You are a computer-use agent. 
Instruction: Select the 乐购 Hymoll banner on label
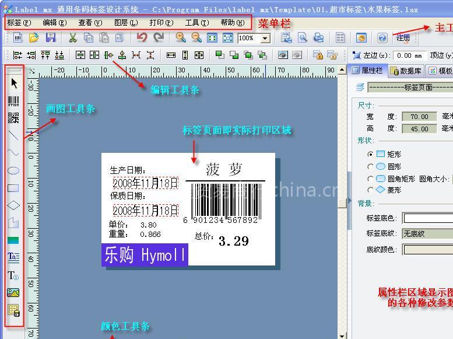tap(145, 255)
